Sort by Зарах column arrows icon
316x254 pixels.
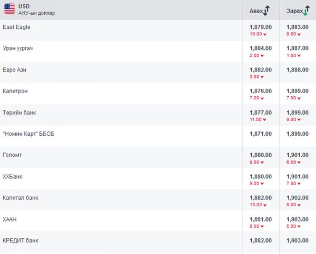[x=306, y=10]
